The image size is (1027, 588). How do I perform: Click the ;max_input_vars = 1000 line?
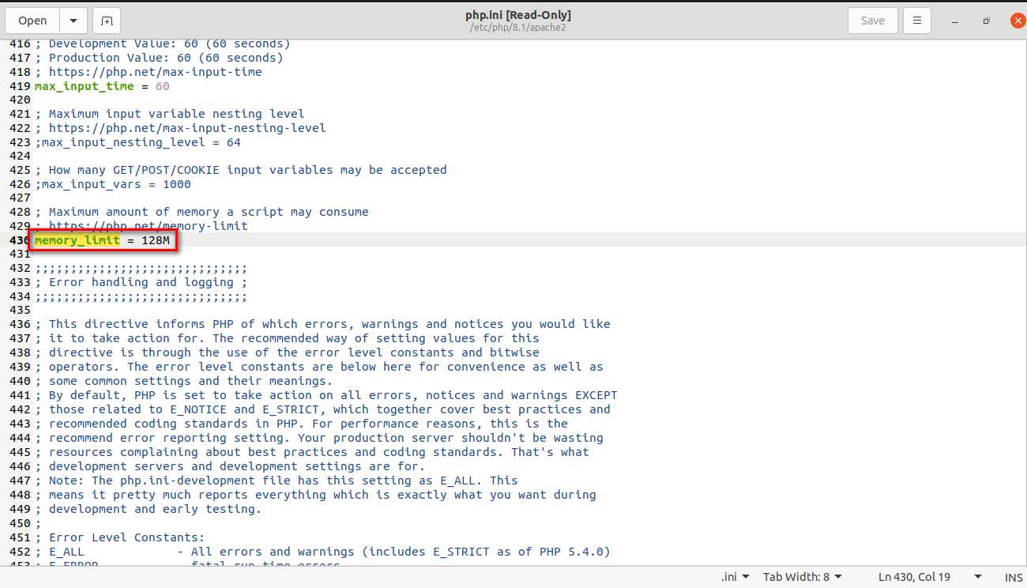[x=112, y=184]
